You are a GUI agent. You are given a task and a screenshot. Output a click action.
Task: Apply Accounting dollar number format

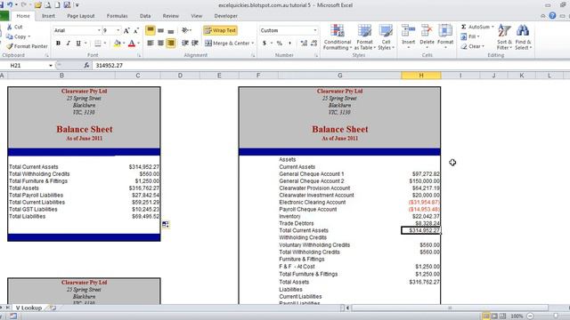pos(265,44)
